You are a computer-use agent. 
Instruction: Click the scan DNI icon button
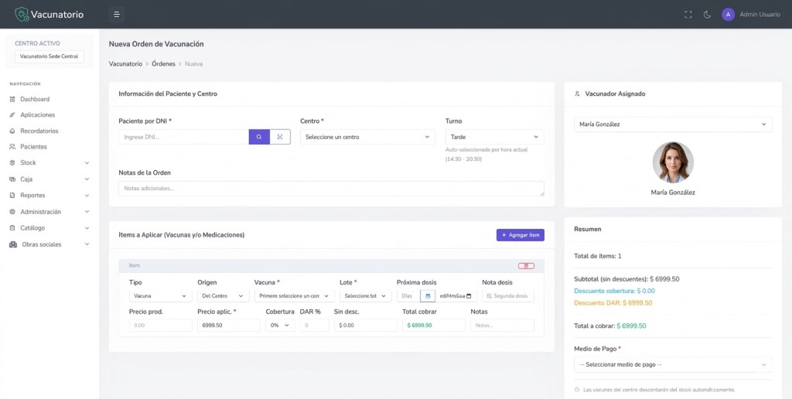click(x=280, y=137)
